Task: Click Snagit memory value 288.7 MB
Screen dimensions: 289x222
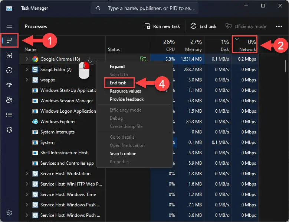Action: point(193,70)
